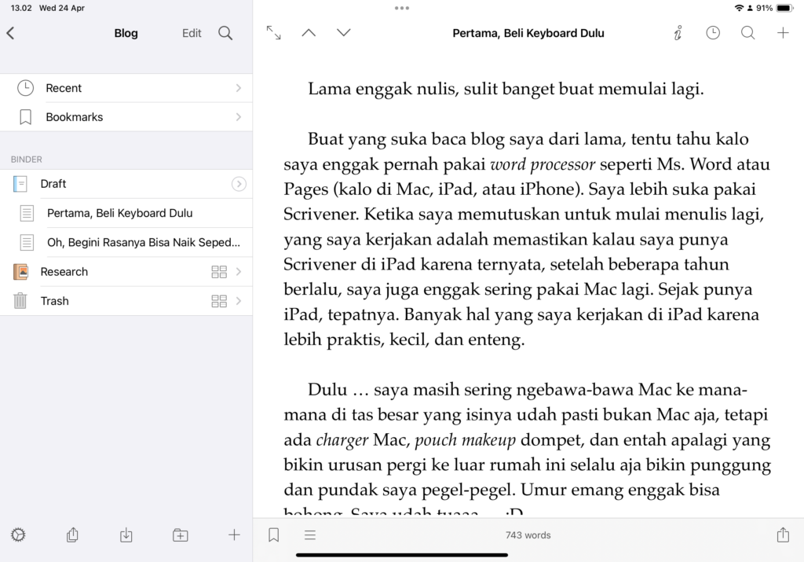Tap the home indicator bar

click(x=402, y=555)
